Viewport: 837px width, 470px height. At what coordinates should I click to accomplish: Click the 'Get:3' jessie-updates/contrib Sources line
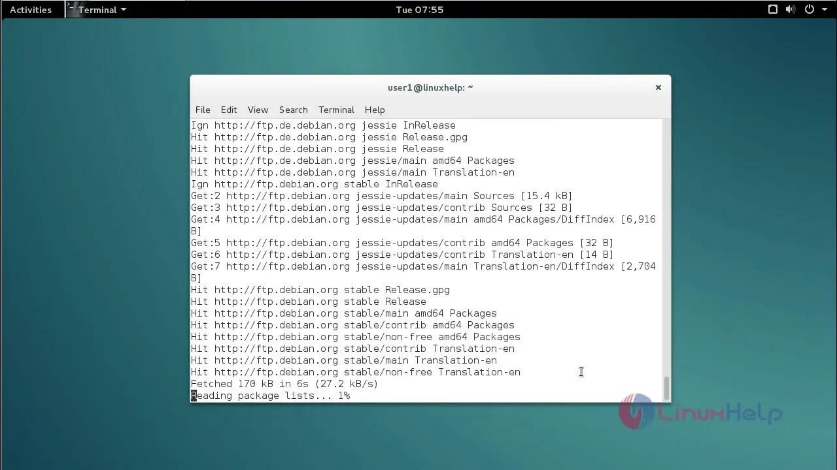(381, 208)
